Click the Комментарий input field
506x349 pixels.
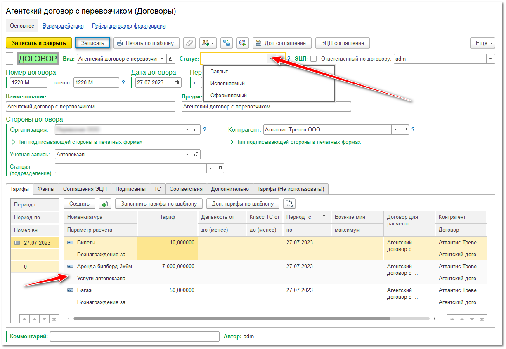pyautogui.click(x=135, y=337)
